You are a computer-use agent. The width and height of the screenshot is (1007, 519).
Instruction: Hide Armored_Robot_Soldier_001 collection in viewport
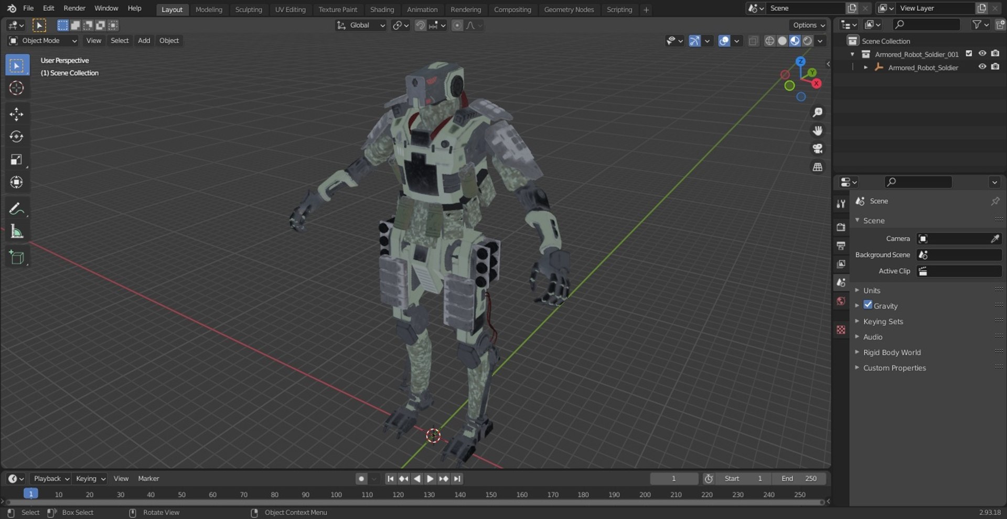click(982, 53)
